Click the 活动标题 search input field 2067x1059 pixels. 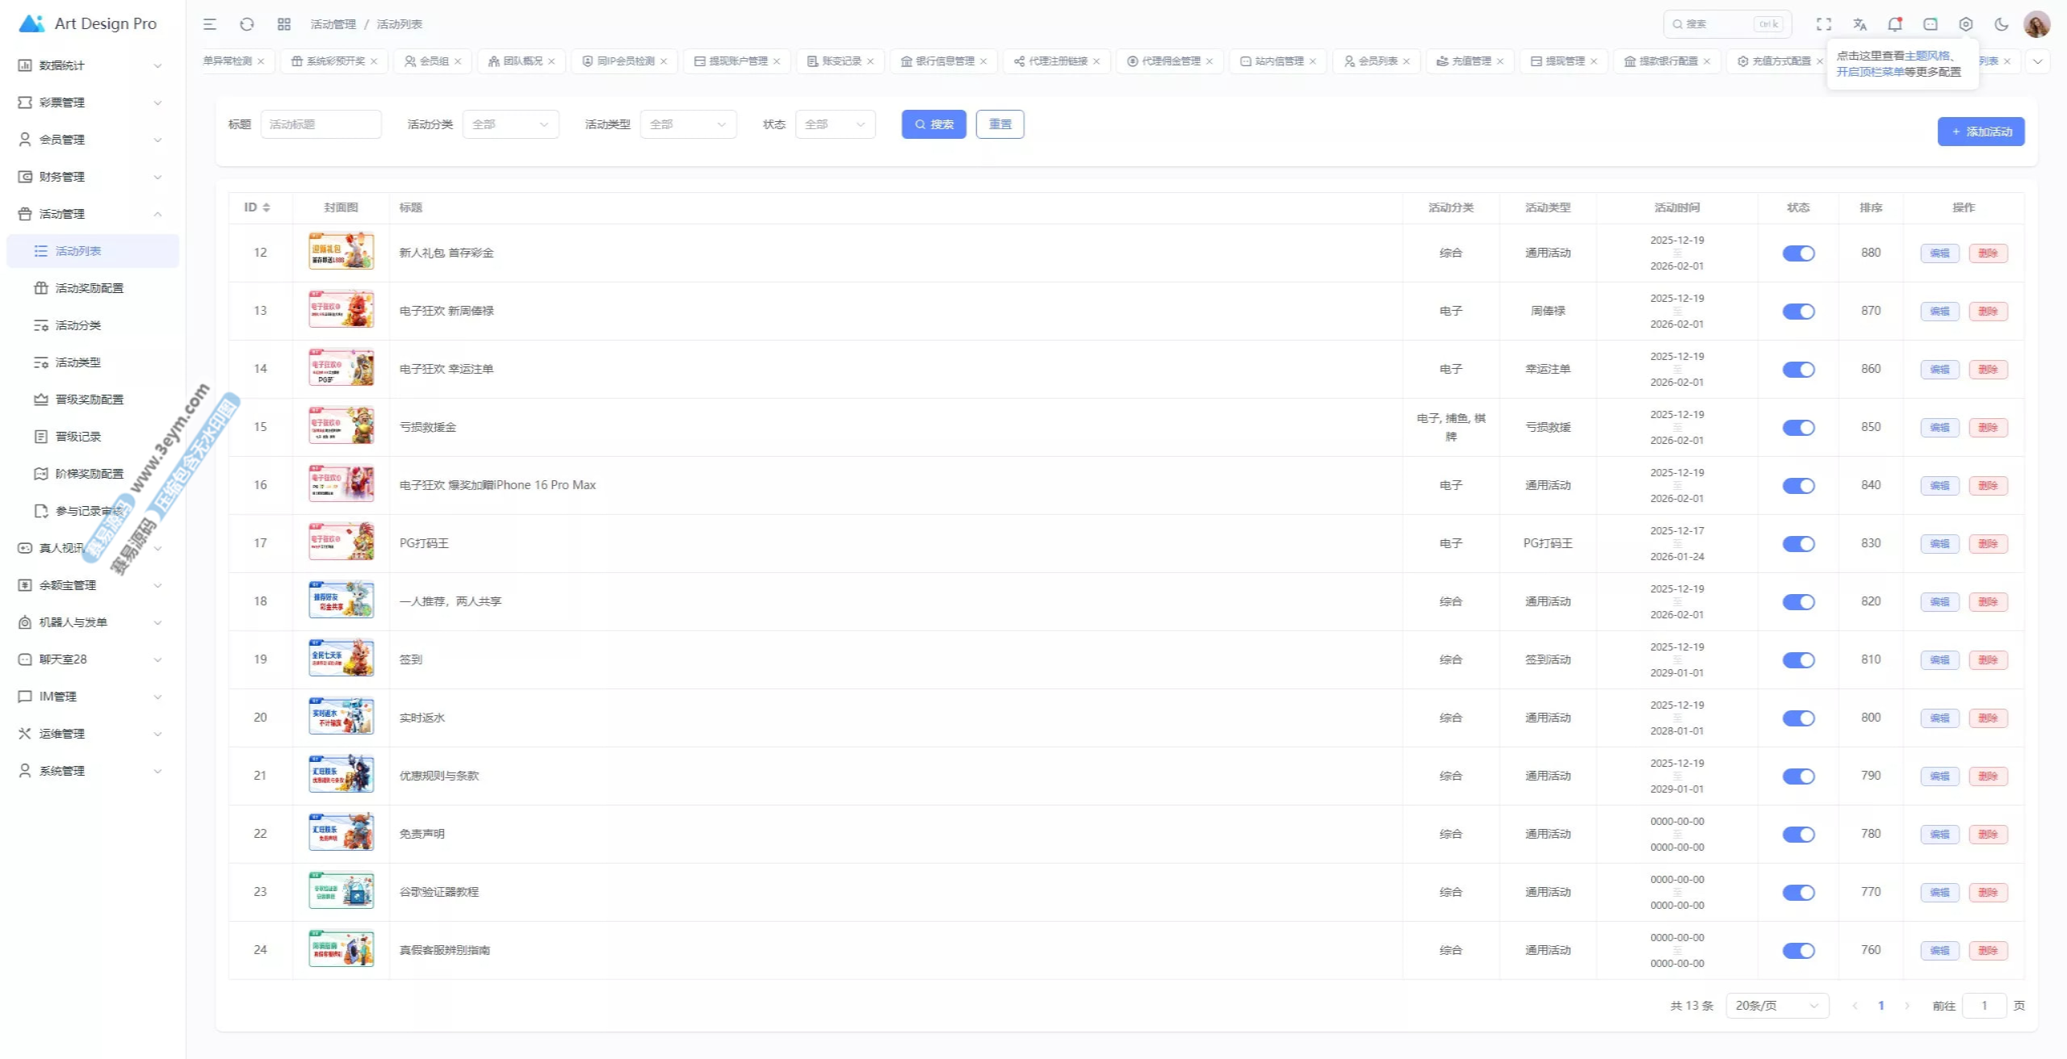coord(321,124)
